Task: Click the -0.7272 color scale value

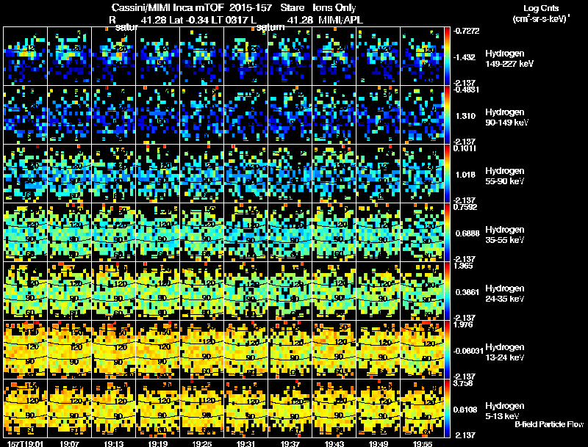Action: click(x=466, y=31)
